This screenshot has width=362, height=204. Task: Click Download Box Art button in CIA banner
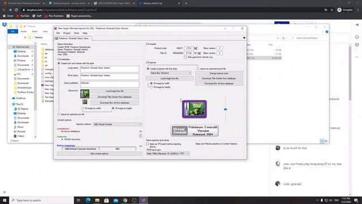[x=219, y=83]
